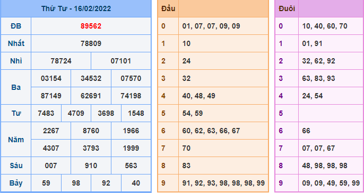
Task: Select Đầu row 3 value 32
Action: [x=186, y=78]
